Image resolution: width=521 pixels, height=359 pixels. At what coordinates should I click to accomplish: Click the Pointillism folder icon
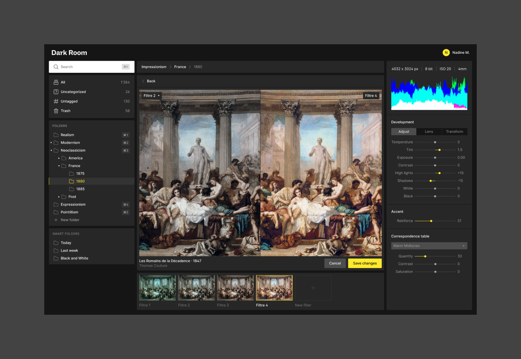[x=56, y=212]
